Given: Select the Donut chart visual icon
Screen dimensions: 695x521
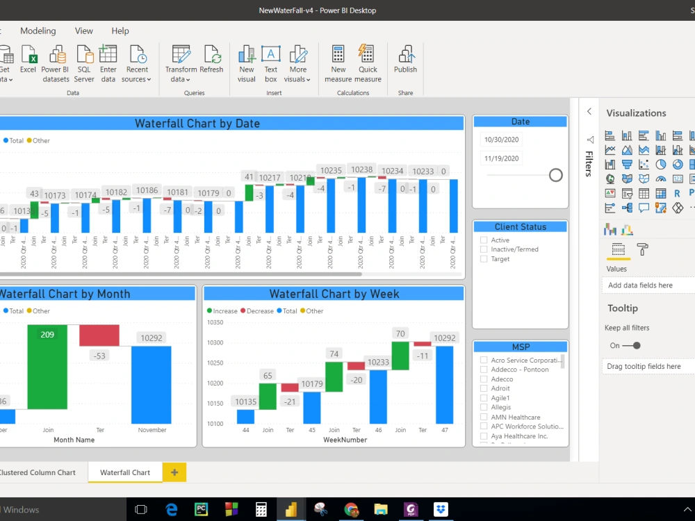Looking at the screenshot, I should click(x=678, y=164).
